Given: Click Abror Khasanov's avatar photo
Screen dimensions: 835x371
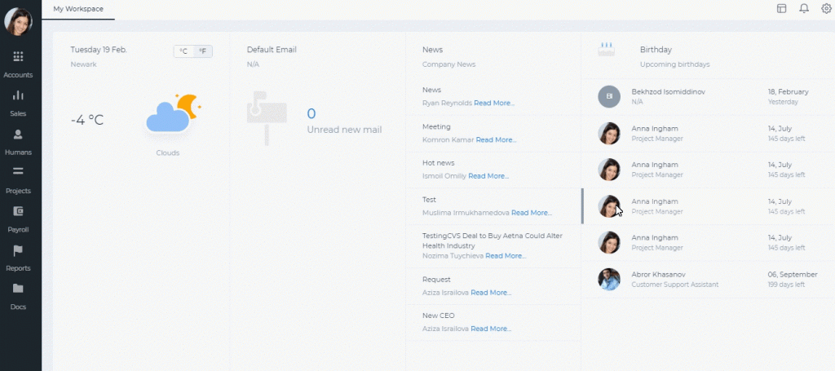Looking at the screenshot, I should [609, 279].
